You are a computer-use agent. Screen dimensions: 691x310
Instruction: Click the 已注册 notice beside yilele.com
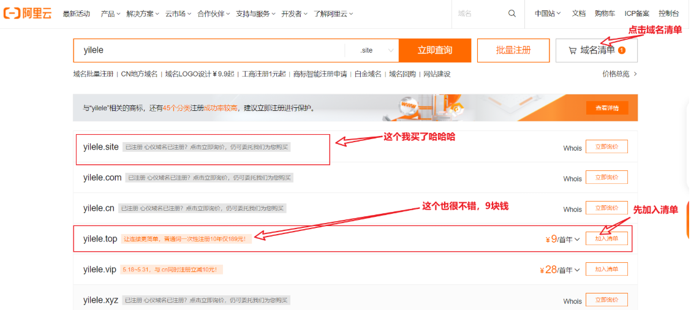209,178
